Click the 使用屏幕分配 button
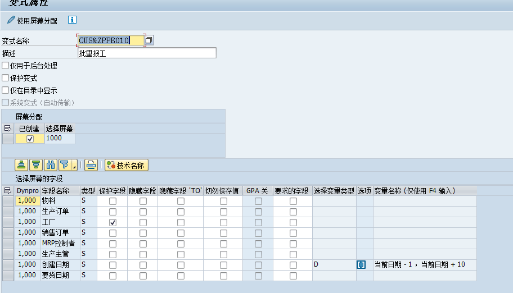 (32, 21)
